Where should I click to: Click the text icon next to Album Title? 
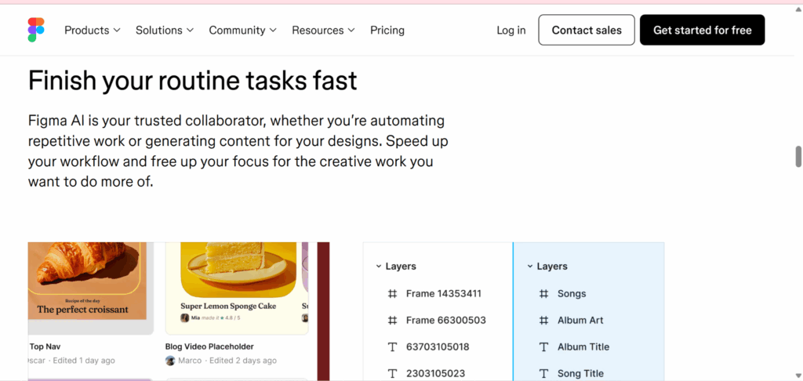point(543,347)
